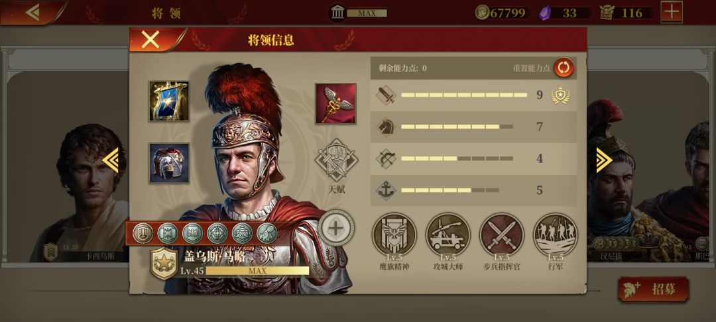
Task: Click the 重置能力点 reset arrows icon
Action: [x=564, y=68]
